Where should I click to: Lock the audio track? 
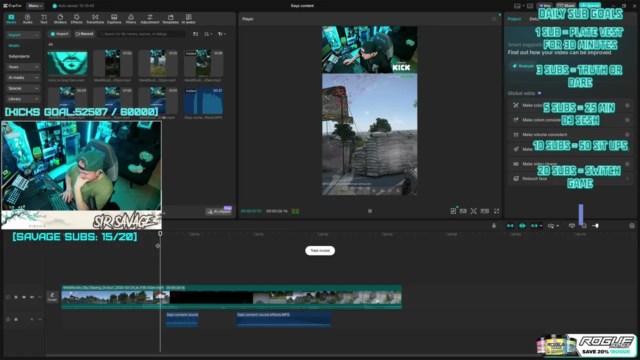pyautogui.click(x=15, y=319)
